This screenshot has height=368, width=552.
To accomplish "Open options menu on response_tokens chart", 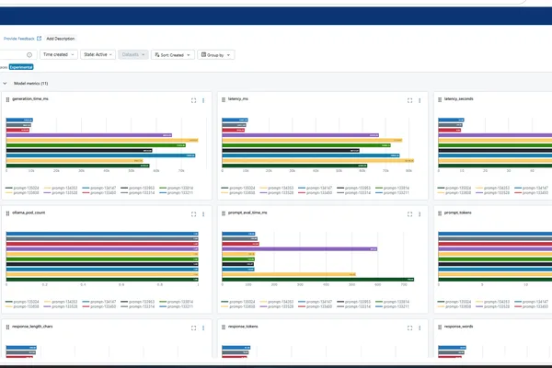I will click(420, 328).
